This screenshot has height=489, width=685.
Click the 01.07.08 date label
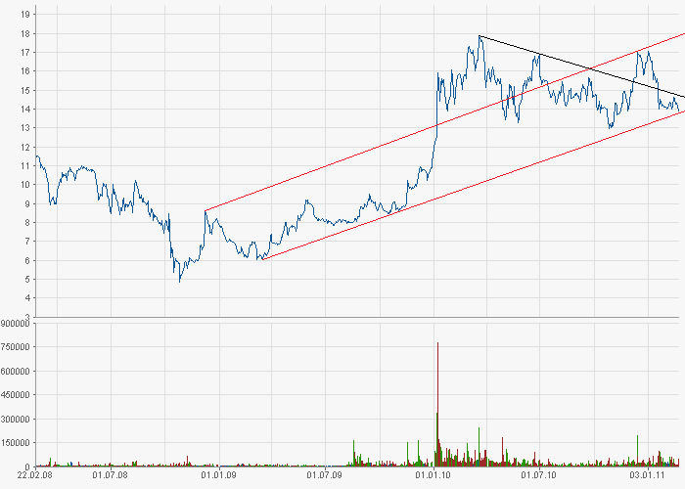click(110, 474)
